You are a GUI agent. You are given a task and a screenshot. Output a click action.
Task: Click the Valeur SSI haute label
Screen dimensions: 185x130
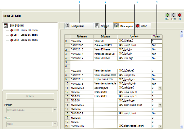[x=102, y=58]
